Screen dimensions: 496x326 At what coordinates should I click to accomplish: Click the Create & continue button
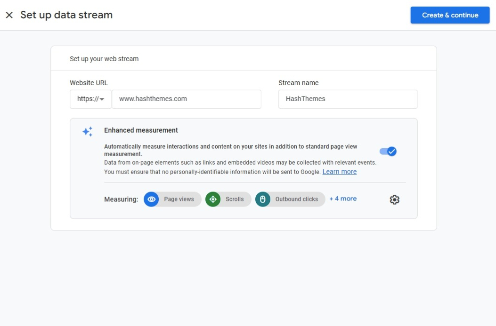coord(450,15)
